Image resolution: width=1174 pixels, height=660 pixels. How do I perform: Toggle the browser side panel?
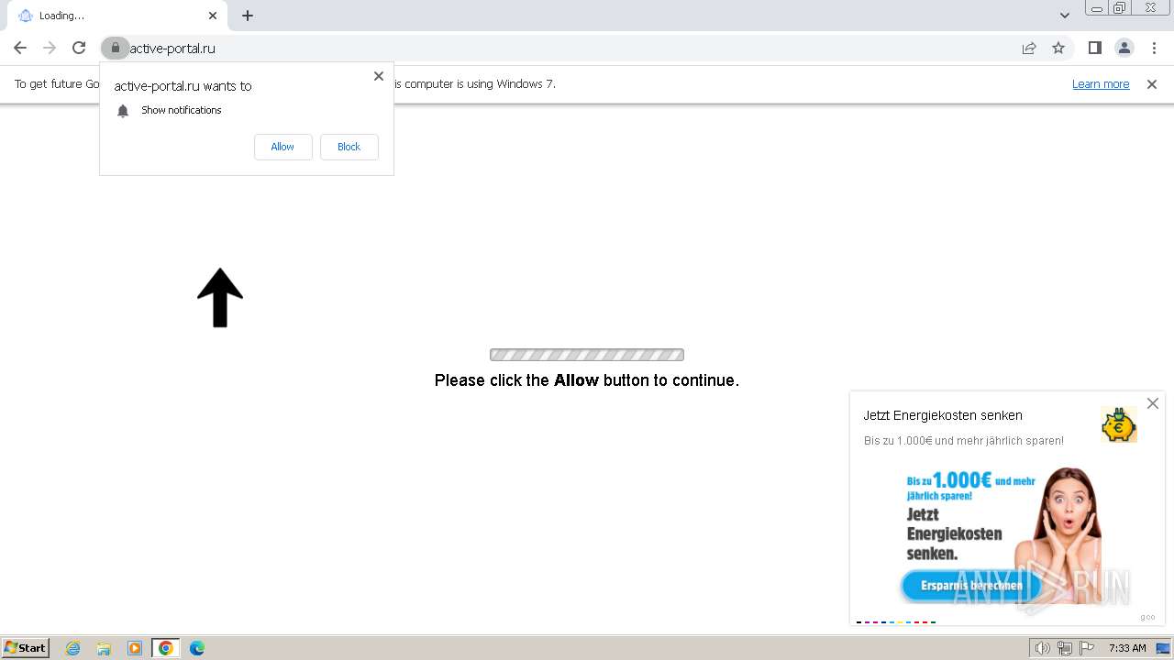point(1094,48)
